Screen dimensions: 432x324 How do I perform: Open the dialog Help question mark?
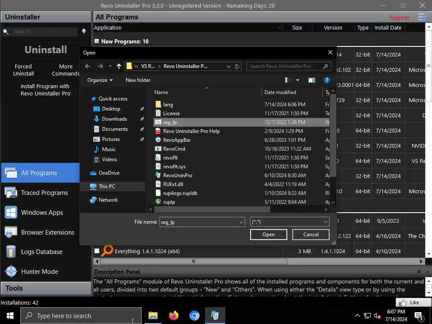point(327,80)
